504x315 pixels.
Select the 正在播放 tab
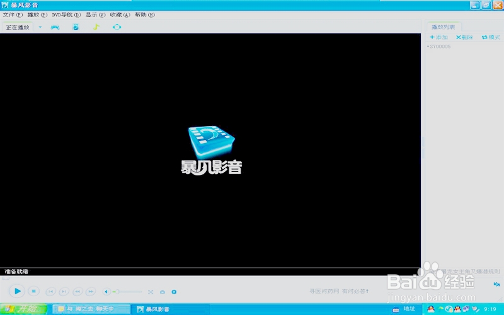coord(18,27)
